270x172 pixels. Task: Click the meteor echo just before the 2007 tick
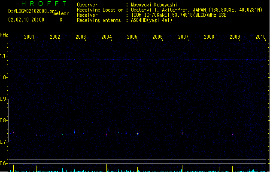coord(182,133)
